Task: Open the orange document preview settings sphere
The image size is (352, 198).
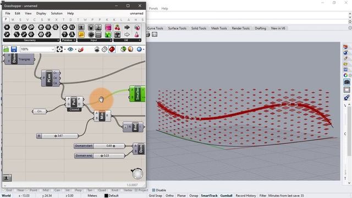Action: (130, 49)
